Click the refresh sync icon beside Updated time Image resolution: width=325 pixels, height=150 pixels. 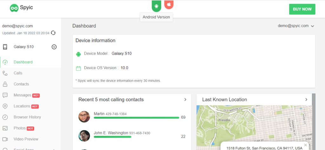(x=53, y=33)
